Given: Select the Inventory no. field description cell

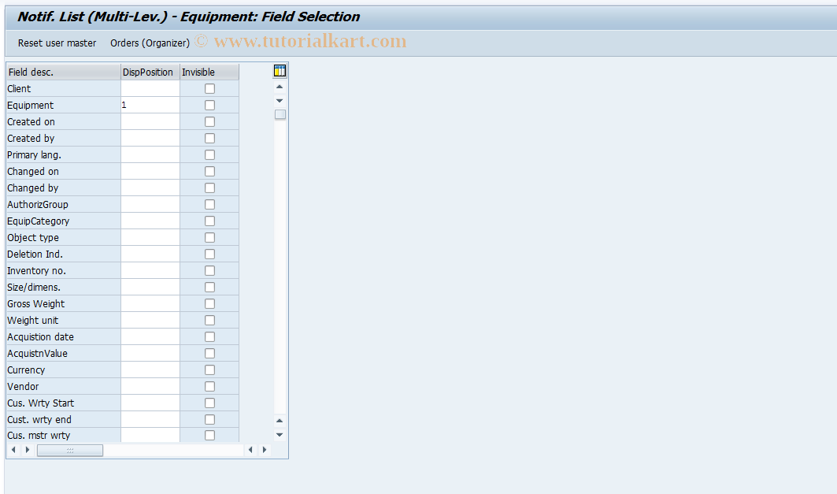Looking at the screenshot, I should 64,271.
